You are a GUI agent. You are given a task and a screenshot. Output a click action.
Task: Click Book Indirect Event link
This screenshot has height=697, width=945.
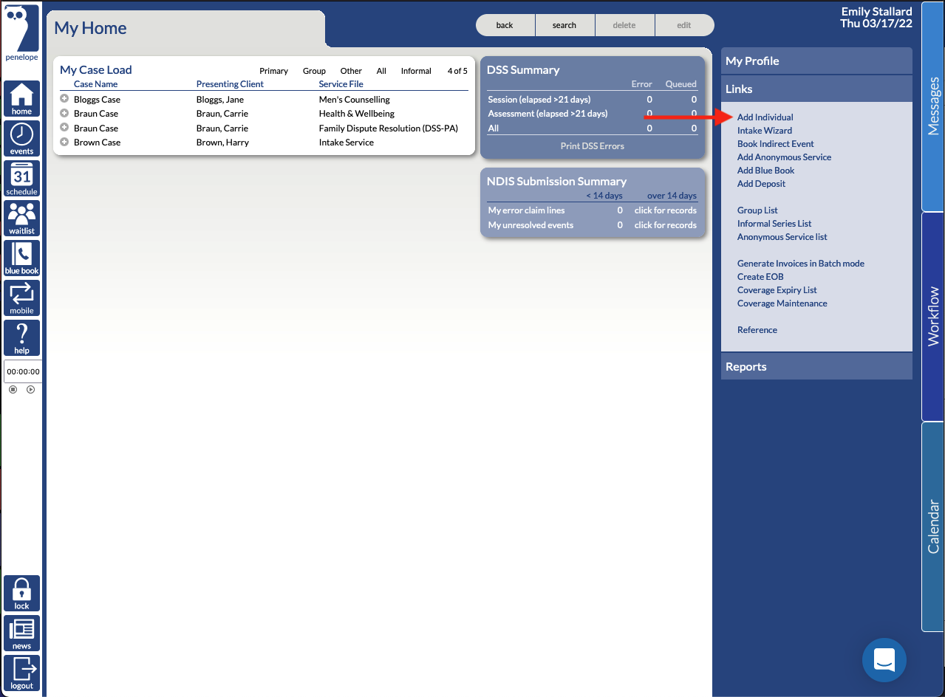coord(775,144)
